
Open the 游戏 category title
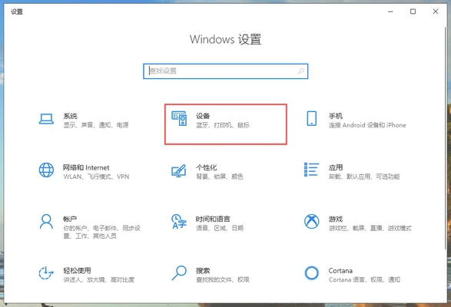click(x=336, y=219)
